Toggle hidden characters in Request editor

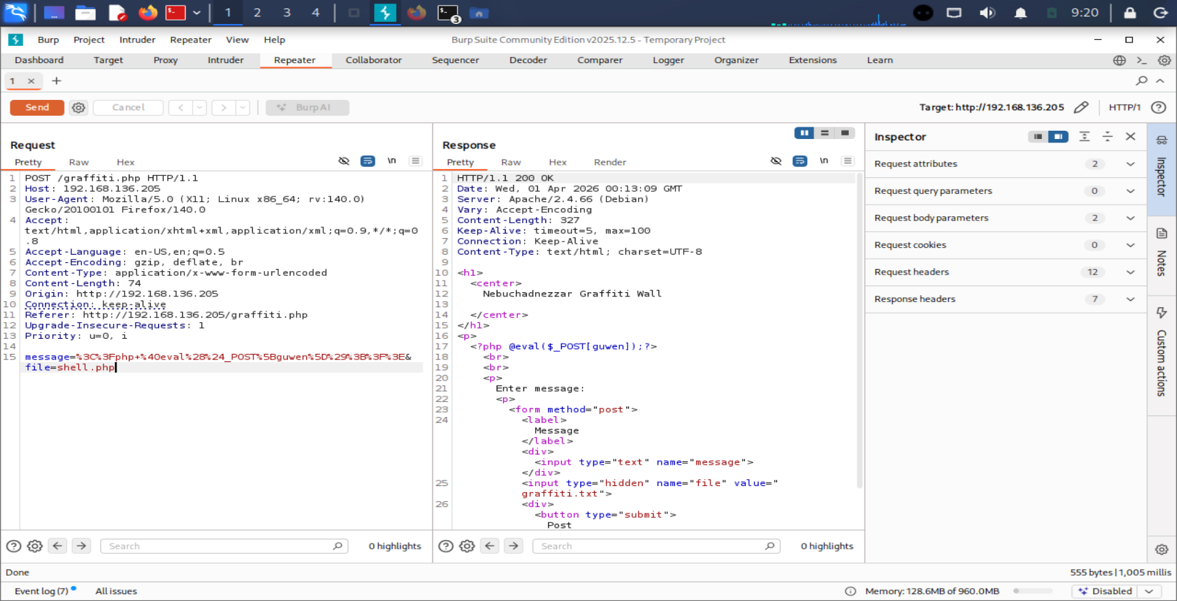click(344, 161)
